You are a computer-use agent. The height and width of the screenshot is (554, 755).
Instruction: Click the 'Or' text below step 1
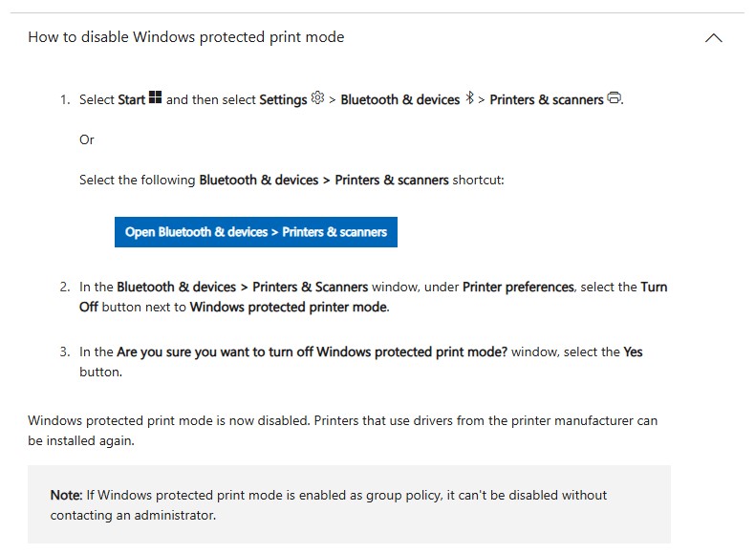pos(87,139)
